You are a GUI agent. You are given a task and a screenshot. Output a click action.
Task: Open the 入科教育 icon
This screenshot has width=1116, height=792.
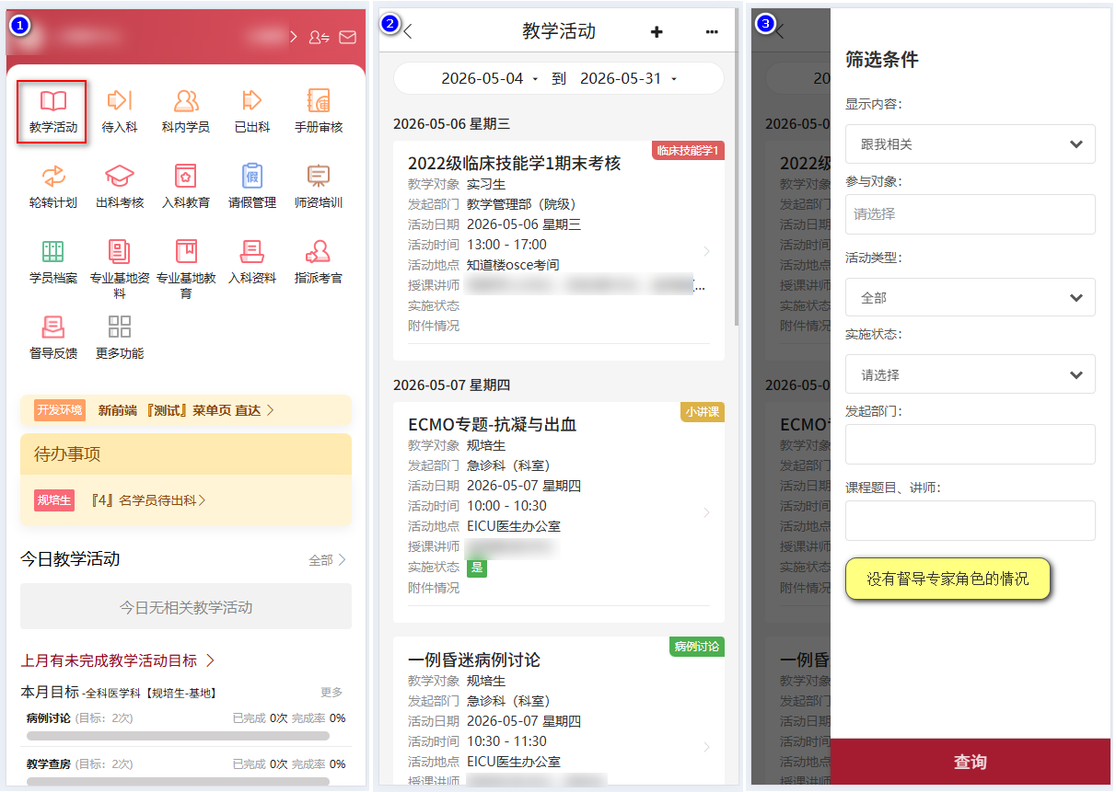click(x=186, y=187)
